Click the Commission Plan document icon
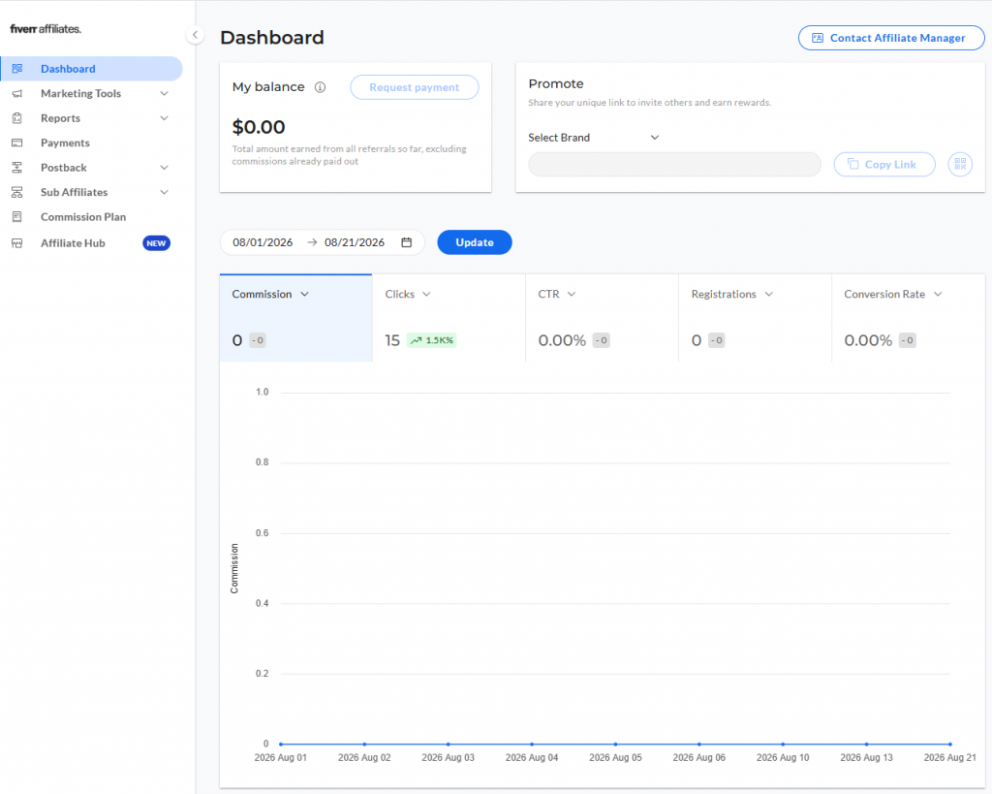Screen dimensions: 992x794 point(17,216)
